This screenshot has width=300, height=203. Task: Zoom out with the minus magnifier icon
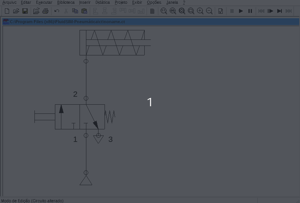point(209,11)
